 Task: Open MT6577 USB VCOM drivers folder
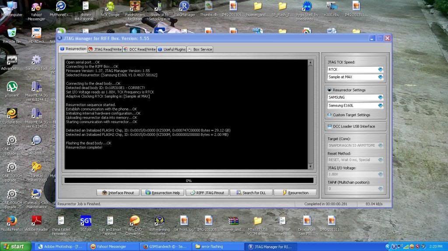pyautogui.click(x=258, y=225)
